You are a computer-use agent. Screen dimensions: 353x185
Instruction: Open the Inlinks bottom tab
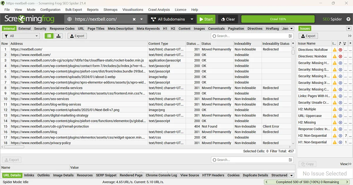[29, 175]
